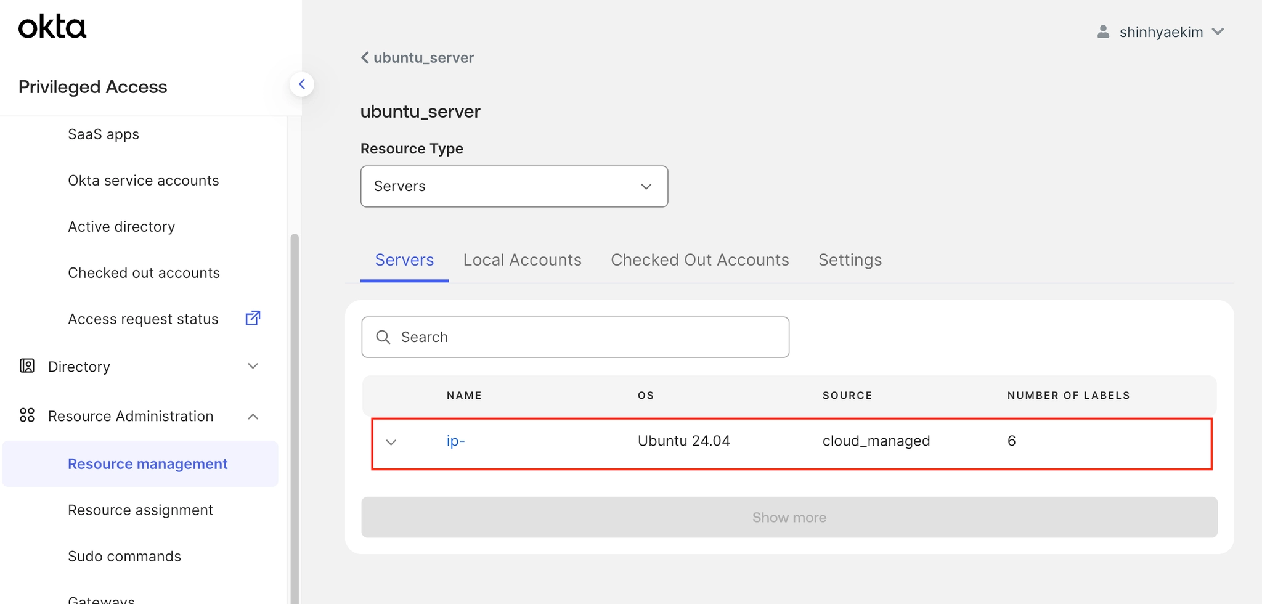Click the cloud_managed source cell
Image resolution: width=1262 pixels, height=604 pixels.
[876, 441]
